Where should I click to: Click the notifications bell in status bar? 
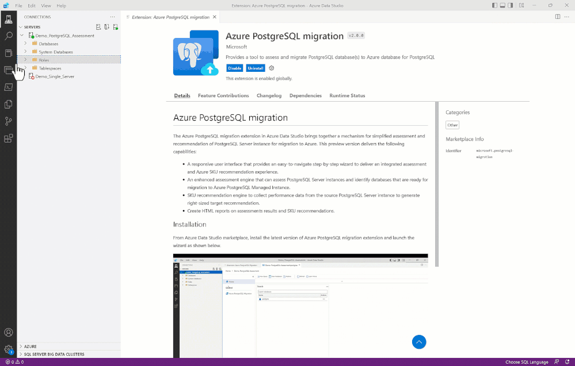tap(568, 362)
